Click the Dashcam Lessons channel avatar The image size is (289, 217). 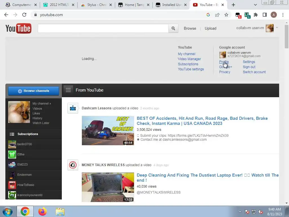pos(73,108)
